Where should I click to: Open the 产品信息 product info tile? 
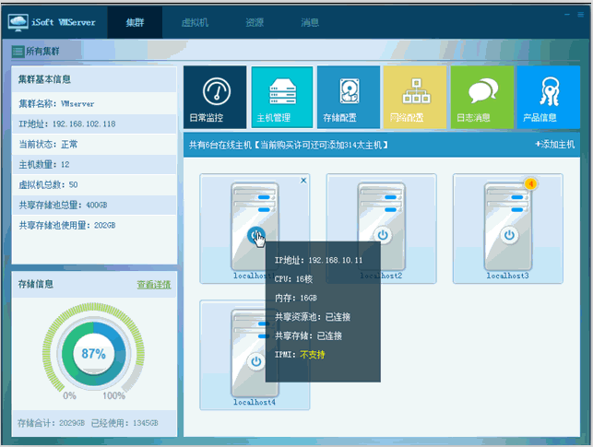point(549,97)
